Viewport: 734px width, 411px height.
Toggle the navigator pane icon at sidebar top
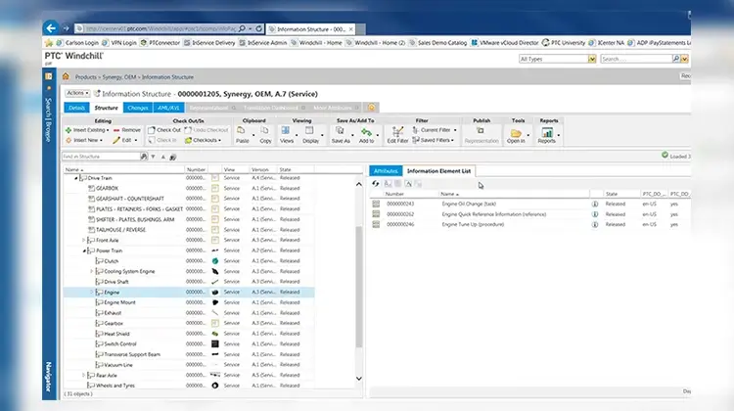[48, 75]
